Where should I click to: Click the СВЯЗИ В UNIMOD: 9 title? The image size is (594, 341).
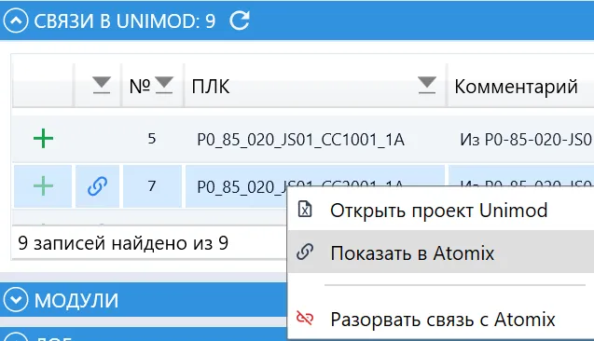(125, 20)
